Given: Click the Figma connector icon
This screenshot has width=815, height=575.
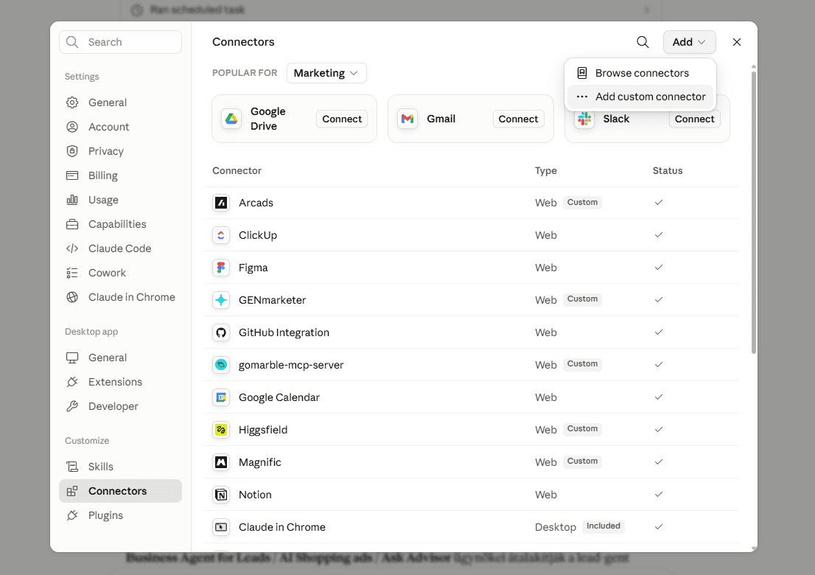Looking at the screenshot, I should click(x=221, y=268).
